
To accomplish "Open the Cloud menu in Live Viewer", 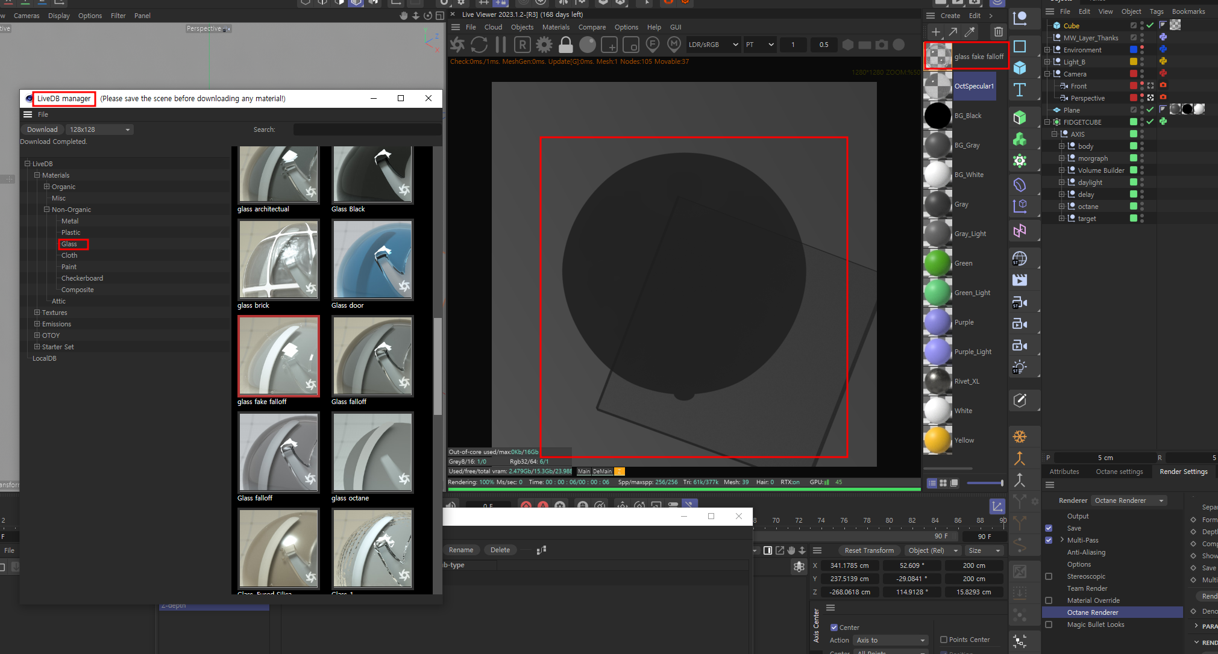I will [493, 27].
